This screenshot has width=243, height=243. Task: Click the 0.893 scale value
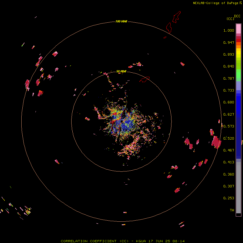click(229, 54)
